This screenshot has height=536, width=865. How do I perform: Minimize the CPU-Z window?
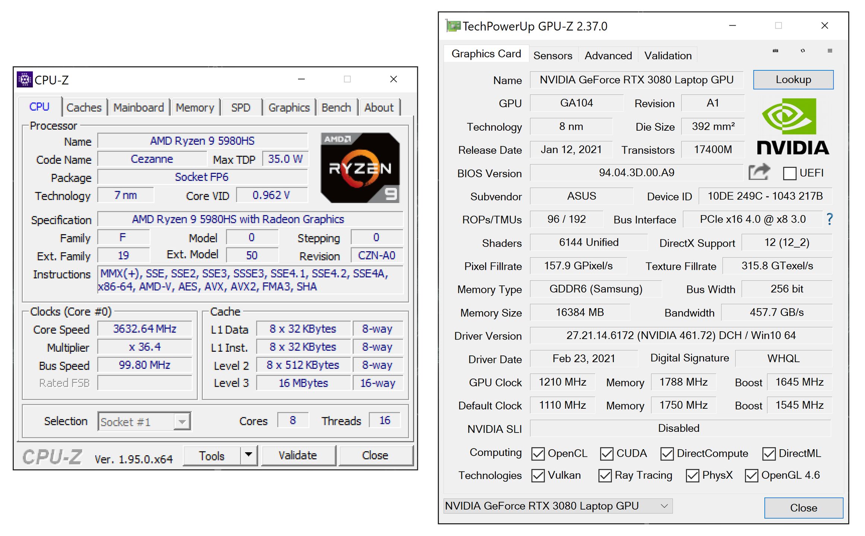pyautogui.click(x=301, y=79)
